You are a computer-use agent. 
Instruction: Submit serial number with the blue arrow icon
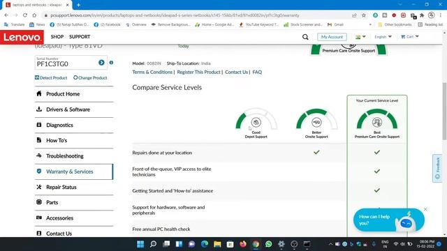(101, 63)
